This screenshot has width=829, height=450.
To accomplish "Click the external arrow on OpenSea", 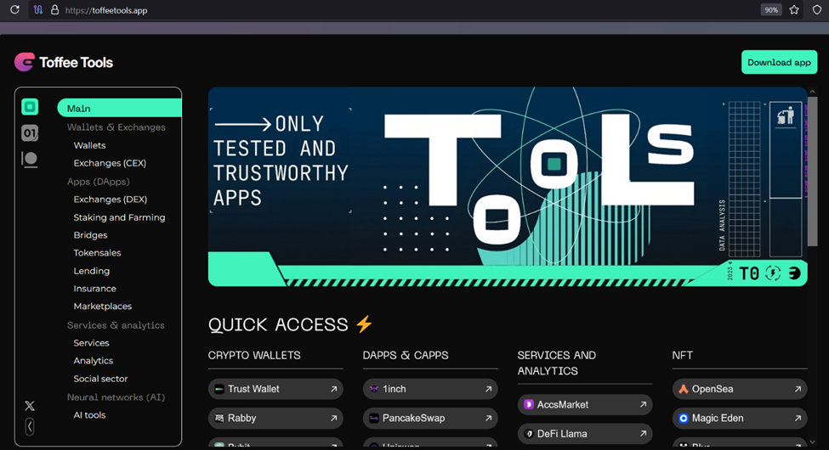I will click(798, 389).
